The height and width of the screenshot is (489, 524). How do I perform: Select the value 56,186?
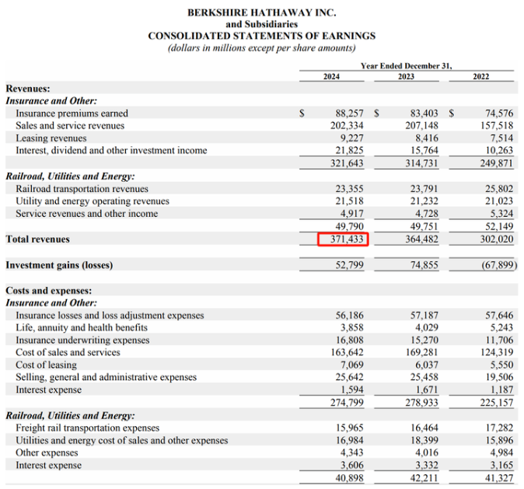(x=350, y=316)
